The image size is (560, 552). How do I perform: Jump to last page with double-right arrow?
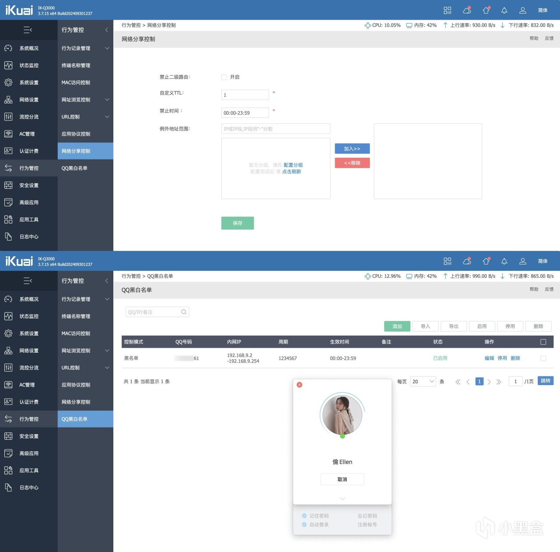click(x=499, y=382)
